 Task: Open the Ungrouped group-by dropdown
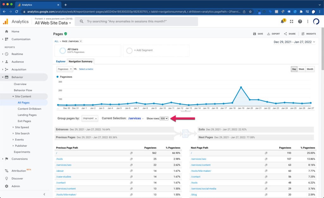point(90,118)
